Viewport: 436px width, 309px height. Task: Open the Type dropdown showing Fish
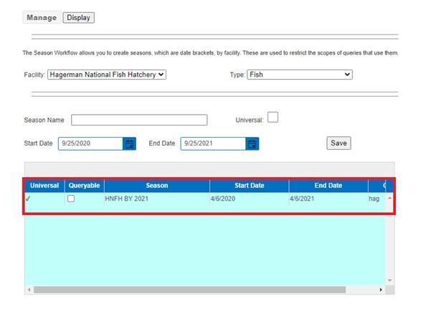[299, 74]
